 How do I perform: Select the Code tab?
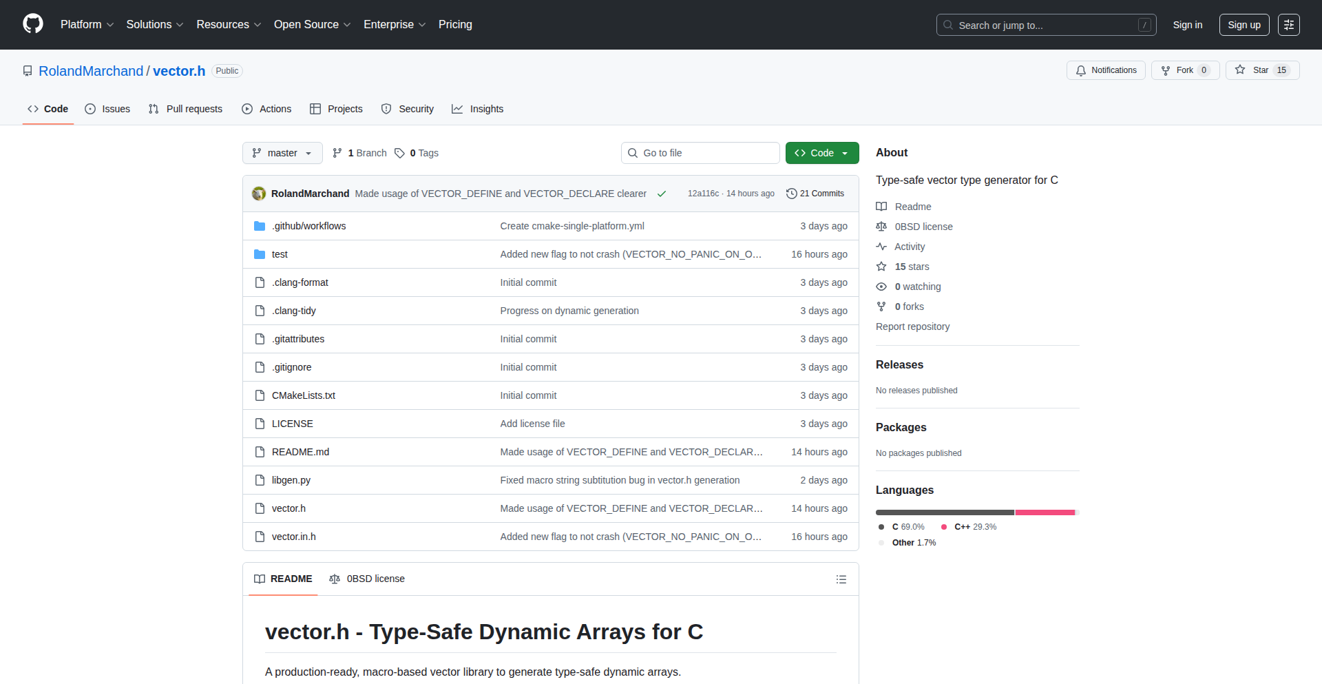(x=48, y=109)
